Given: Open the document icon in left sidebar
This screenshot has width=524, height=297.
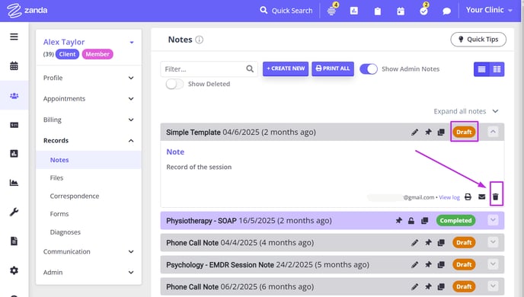Looking at the screenshot, I should point(14,241).
